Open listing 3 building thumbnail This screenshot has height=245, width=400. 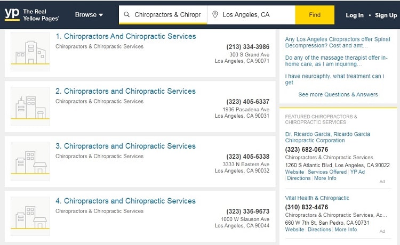[30, 161]
